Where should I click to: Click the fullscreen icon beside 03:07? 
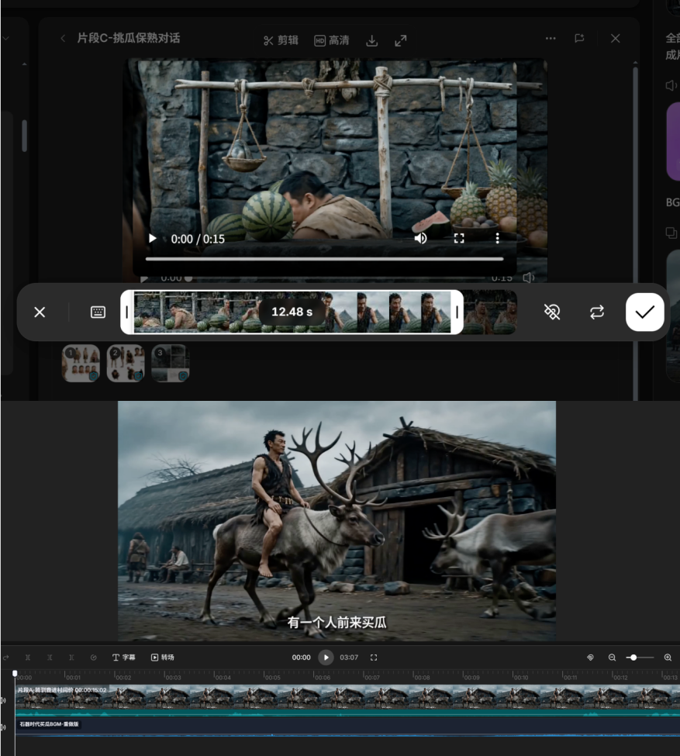[x=374, y=658]
